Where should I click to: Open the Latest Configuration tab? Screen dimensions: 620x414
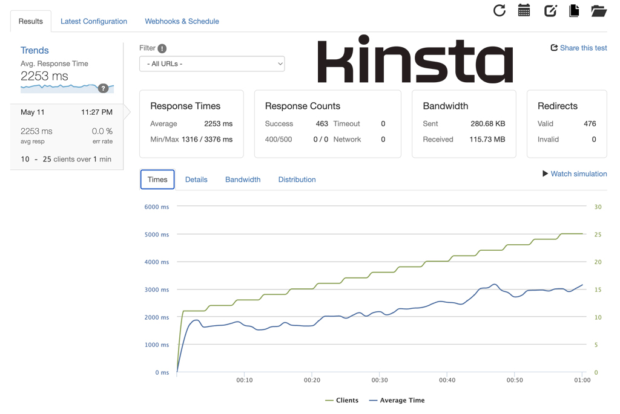[94, 21]
